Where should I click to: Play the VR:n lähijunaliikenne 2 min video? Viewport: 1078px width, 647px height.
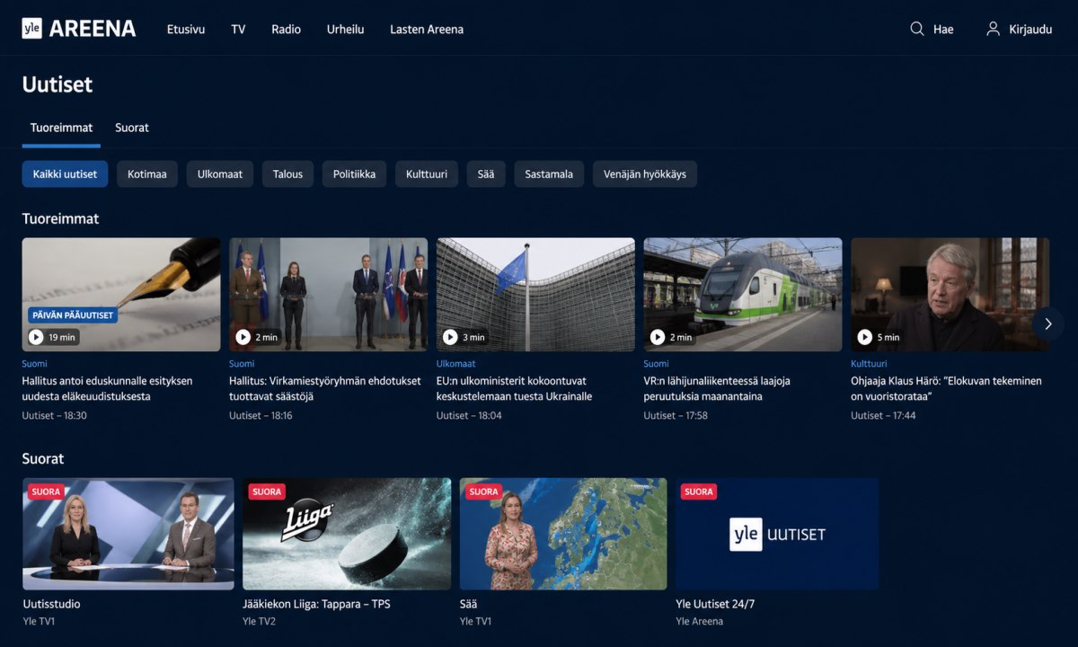[658, 337]
